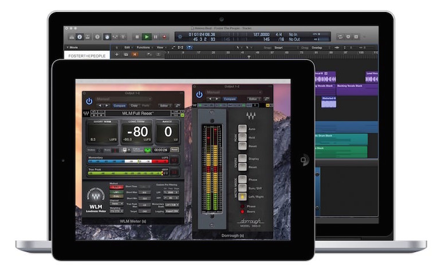
Task: Open the Editors scissors icon
Action: pos(123,37)
